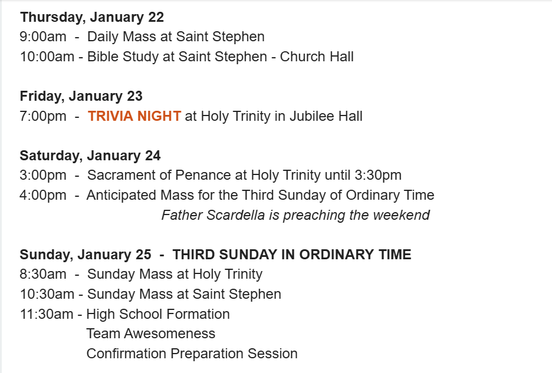Click the Thursday, January 22 heading
The image size is (552, 373).
(x=91, y=17)
